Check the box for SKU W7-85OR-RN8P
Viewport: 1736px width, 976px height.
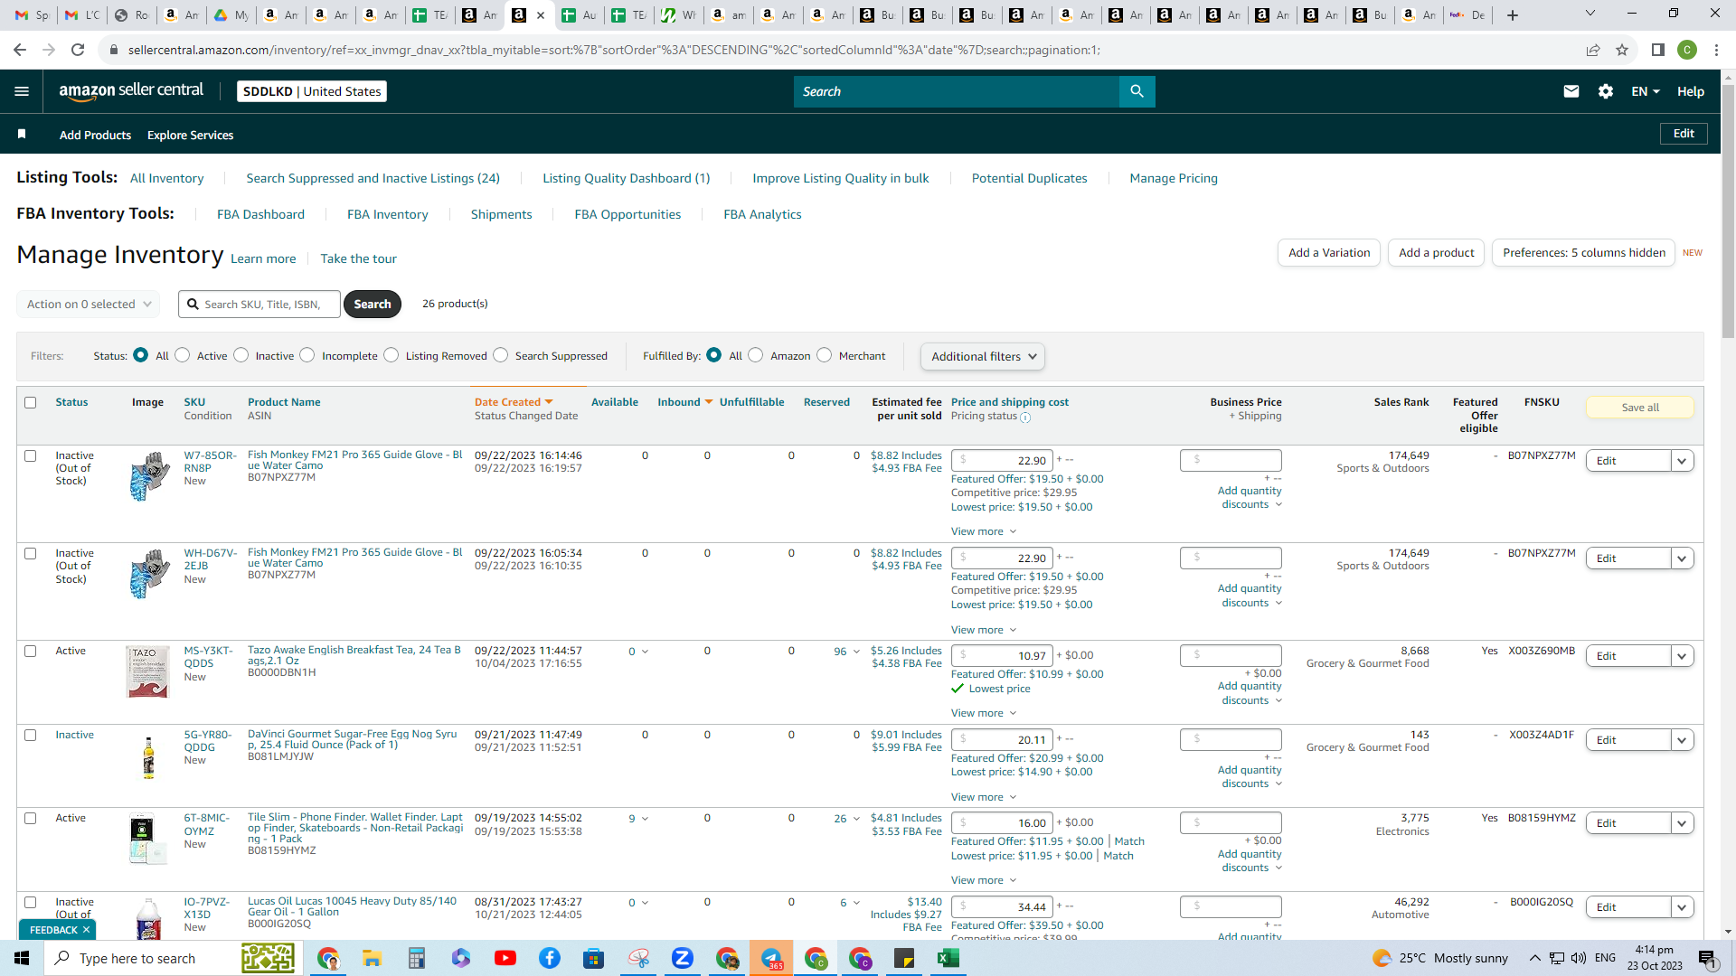pos(31,455)
